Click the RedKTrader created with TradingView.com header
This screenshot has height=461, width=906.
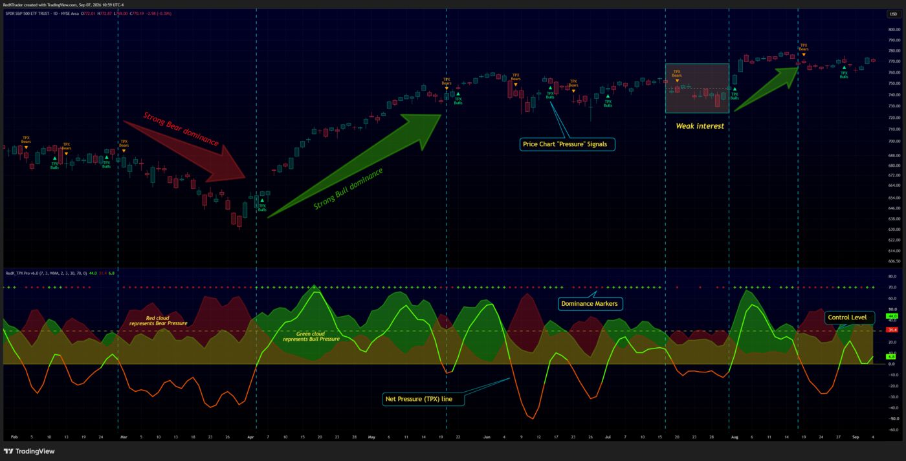click(63, 5)
